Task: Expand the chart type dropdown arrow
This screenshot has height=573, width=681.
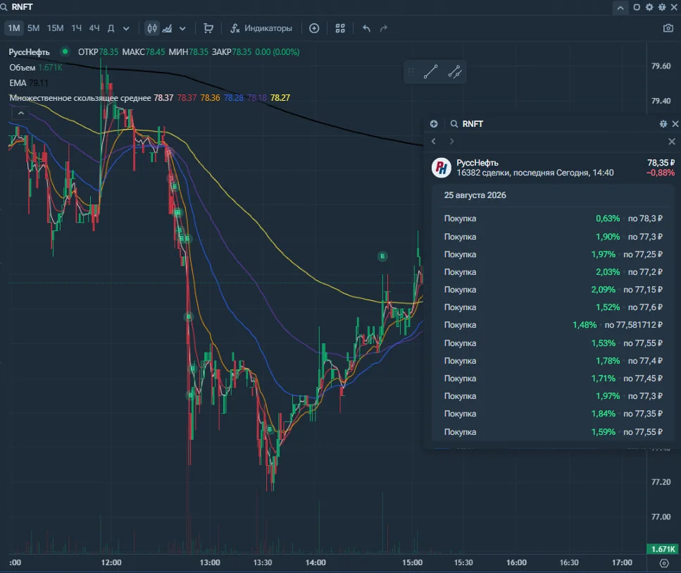Action: pyautogui.click(x=182, y=29)
